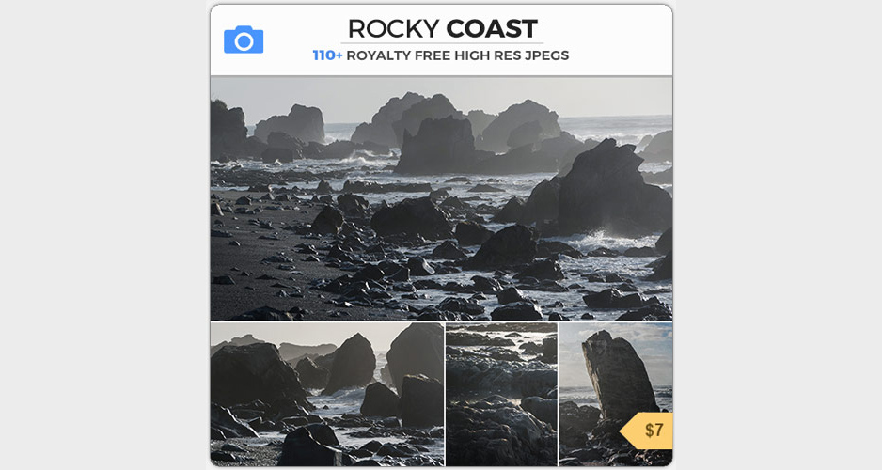
Task: Open the ROYALTY FREE HIGH RES JPEGS subtitle
Action: point(457,55)
